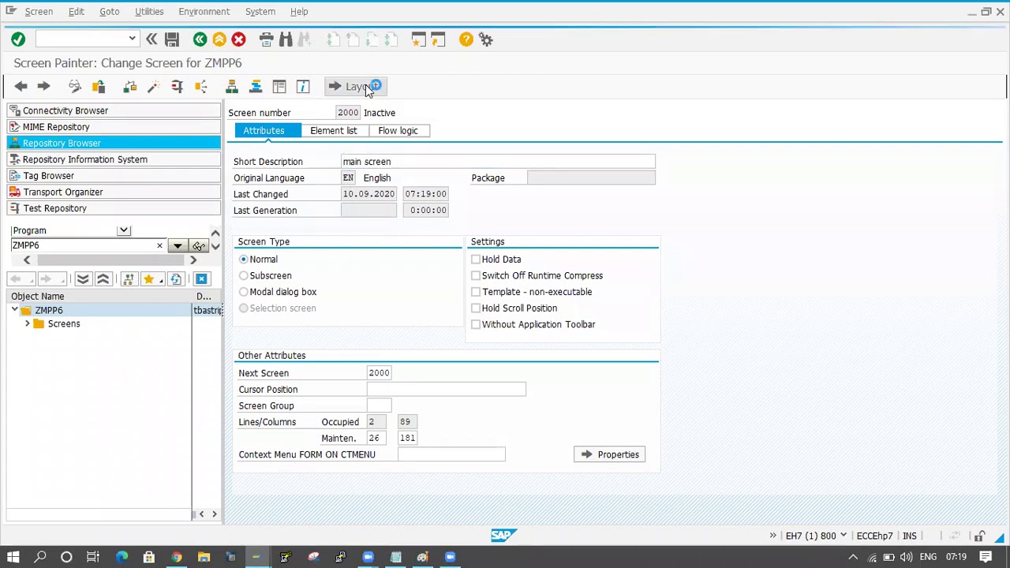Open the ZMPP6 history dropdown arrow
This screenshot has height=568, width=1010.
tap(178, 246)
